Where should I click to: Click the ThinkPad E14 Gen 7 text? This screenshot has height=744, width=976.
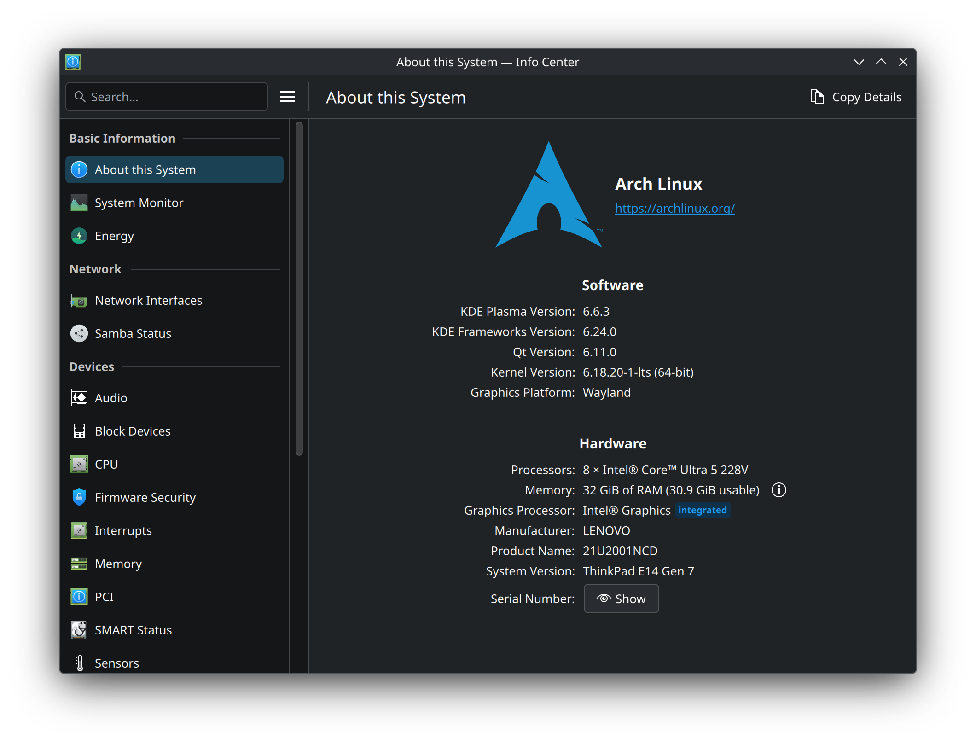click(x=639, y=571)
